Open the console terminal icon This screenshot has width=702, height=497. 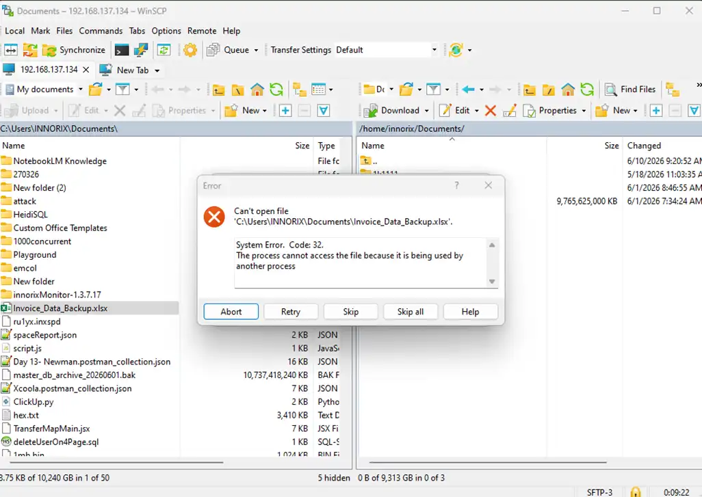coord(122,50)
